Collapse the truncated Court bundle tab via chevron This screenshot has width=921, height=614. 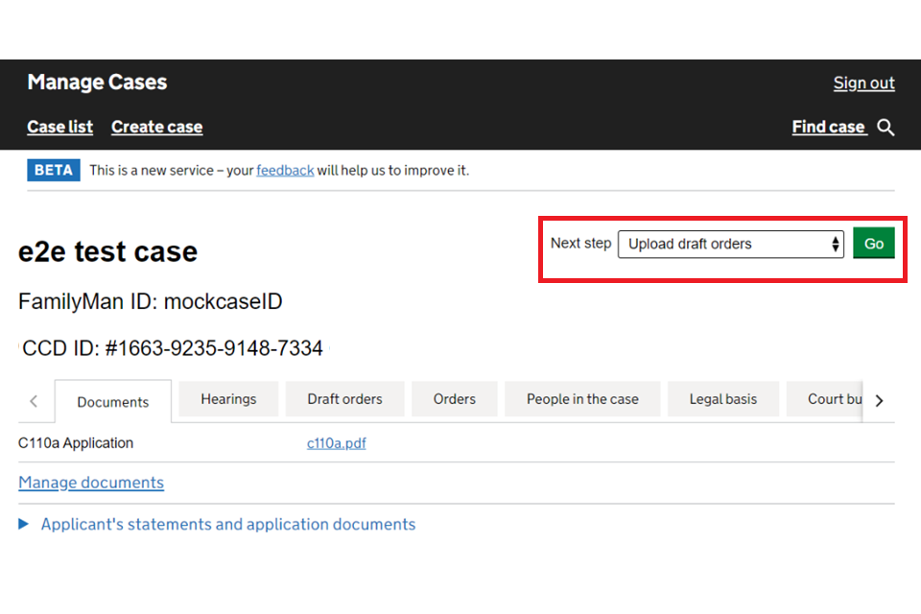point(879,400)
